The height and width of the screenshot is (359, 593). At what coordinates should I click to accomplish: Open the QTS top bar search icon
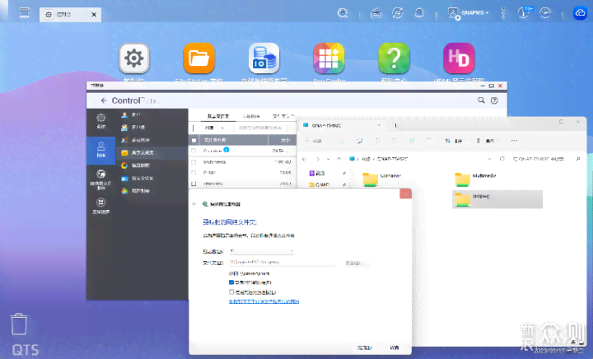343,13
